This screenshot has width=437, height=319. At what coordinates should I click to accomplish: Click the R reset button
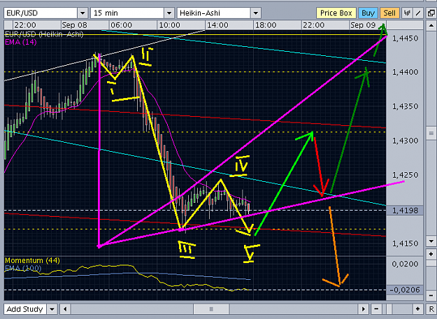431,309
